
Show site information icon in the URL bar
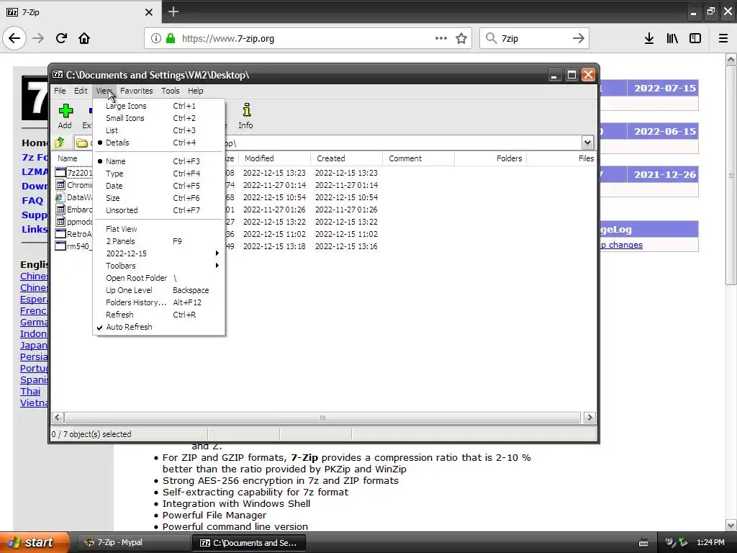[x=156, y=38]
